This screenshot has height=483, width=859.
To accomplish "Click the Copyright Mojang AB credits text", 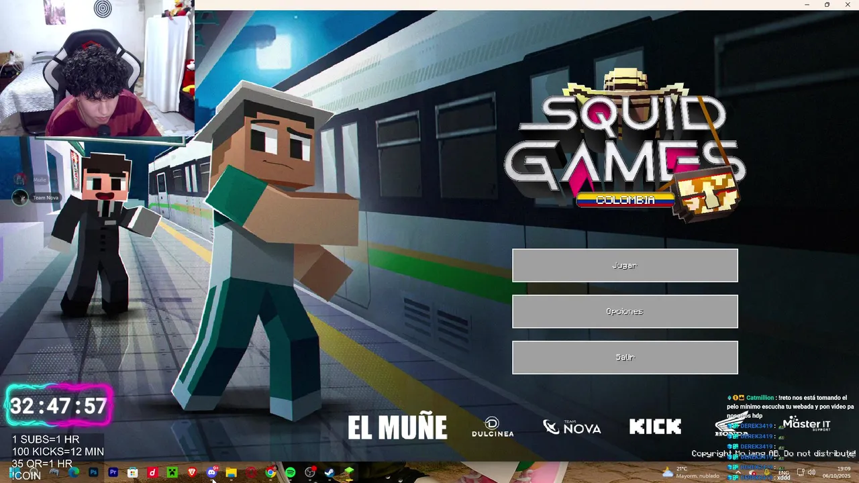I will pos(774,454).
